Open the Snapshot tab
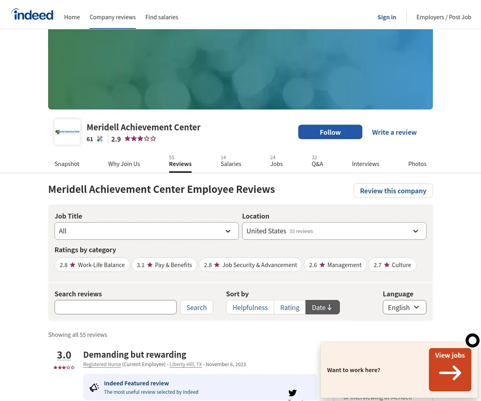Viewport: 481px width, 401px height. pos(67,164)
